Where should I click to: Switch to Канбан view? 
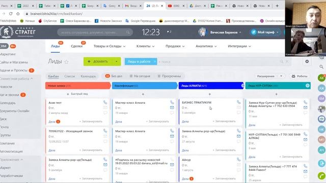pos(53,76)
